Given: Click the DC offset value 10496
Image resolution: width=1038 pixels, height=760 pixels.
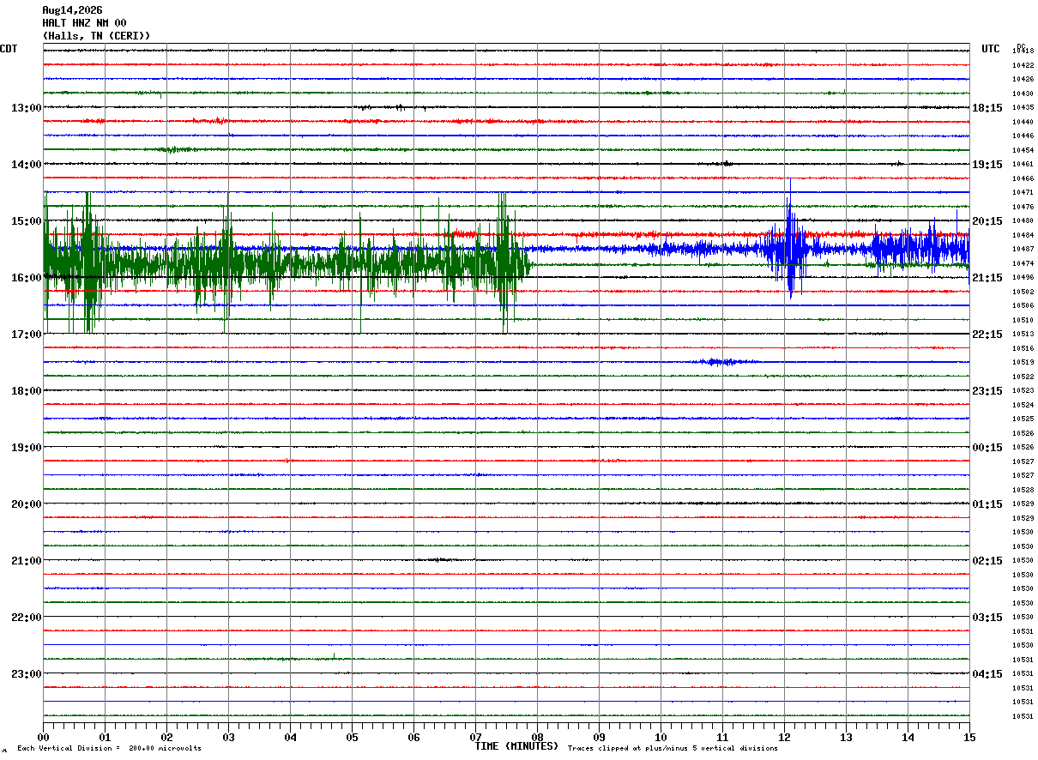Looking at the screenshot, I should pos(1023,277).
